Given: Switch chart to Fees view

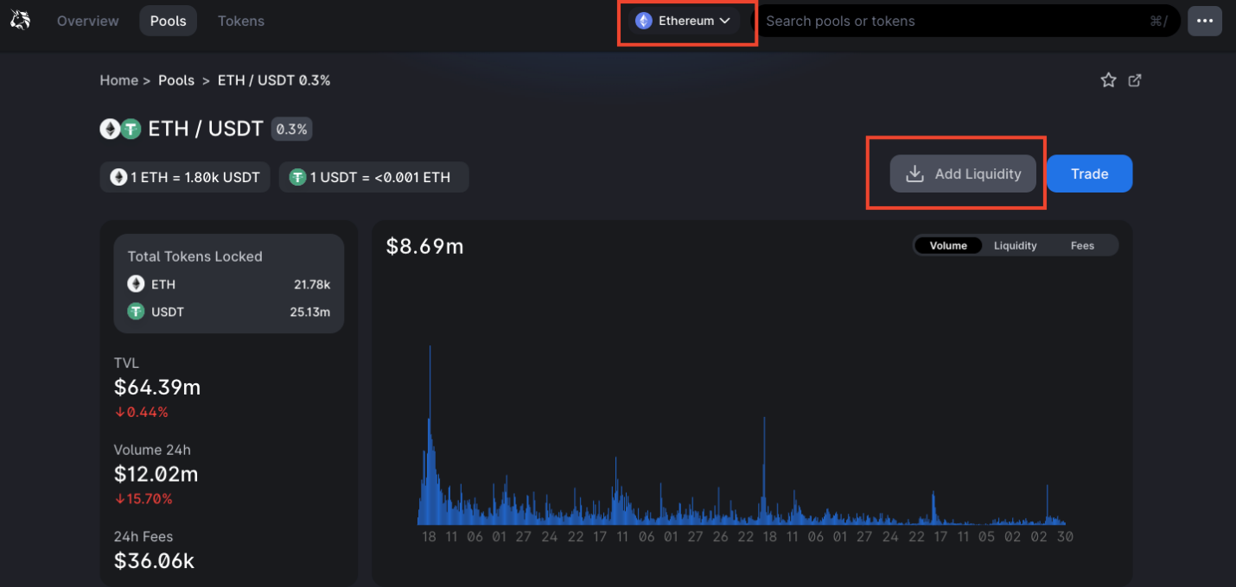Looking at the screenshot, I should click(x=1082, y=246).
